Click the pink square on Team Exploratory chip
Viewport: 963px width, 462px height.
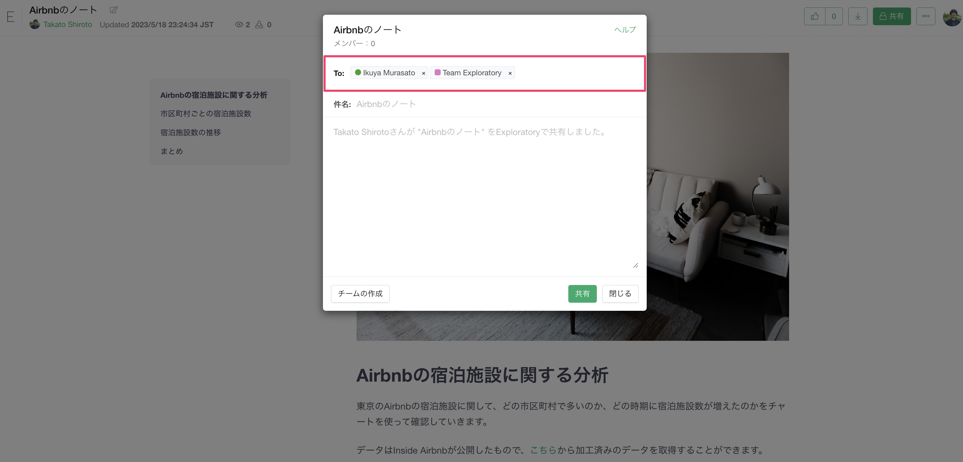click(x=437, y=73)
